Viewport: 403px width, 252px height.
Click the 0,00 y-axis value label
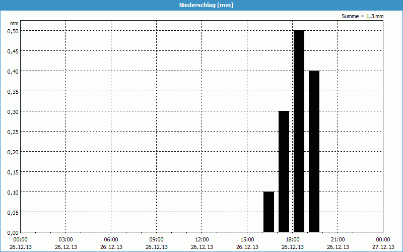pyautogui.click(x=13, y=232)
